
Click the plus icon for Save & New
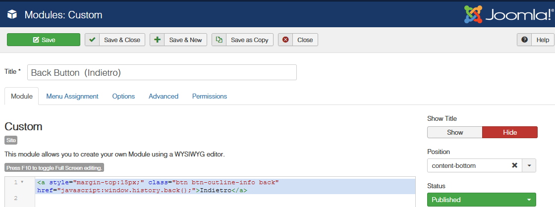(x=157, y=40)
